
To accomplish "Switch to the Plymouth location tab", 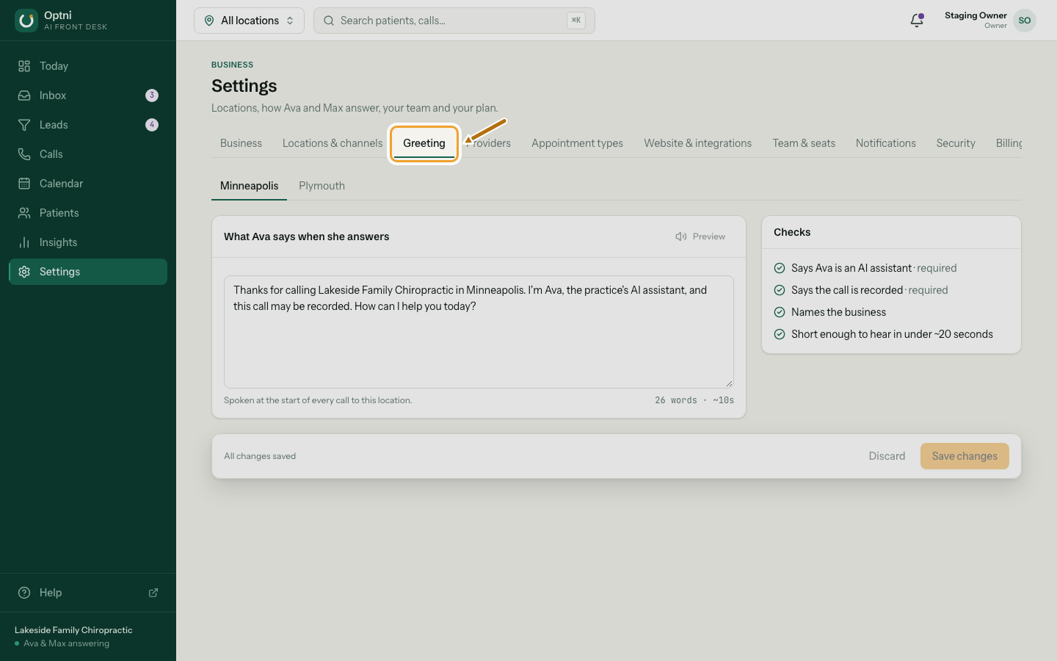I will pyautogui.click(x=322, y=186).
